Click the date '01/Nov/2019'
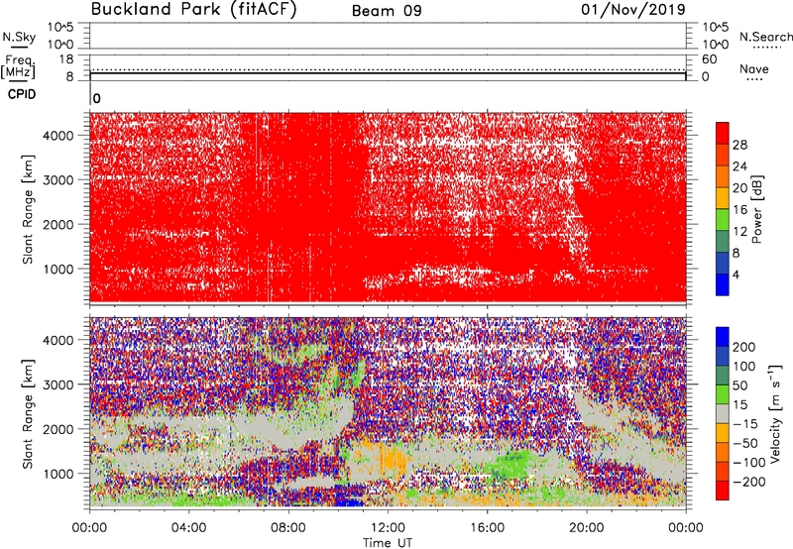793x549 pixels. point(633,9)
